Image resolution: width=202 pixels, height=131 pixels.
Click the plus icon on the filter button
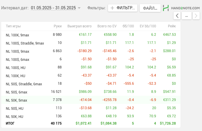pos(112,8)
